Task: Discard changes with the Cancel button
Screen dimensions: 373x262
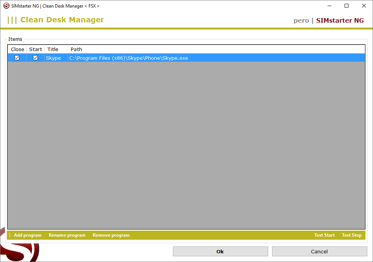Action: pos(319,251)
